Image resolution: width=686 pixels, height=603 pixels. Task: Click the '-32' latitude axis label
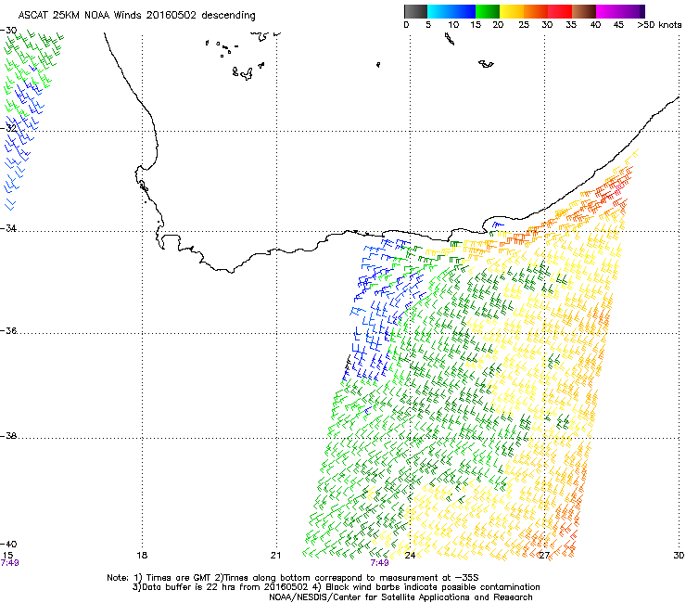click(8, 128)
